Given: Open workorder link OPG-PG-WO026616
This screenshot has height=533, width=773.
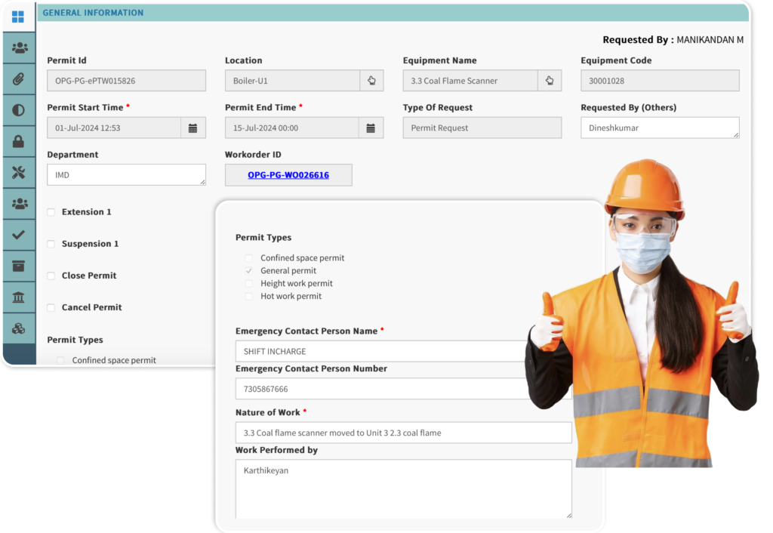Looking at the screenshot, I should [x=288, y=174].
